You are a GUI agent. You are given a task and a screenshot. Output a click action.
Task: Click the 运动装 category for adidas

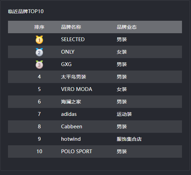pos(124,114)
